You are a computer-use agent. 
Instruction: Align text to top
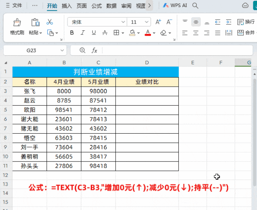coord(185,22)
